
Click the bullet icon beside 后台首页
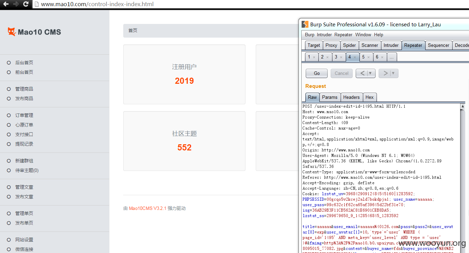[9, 63]
